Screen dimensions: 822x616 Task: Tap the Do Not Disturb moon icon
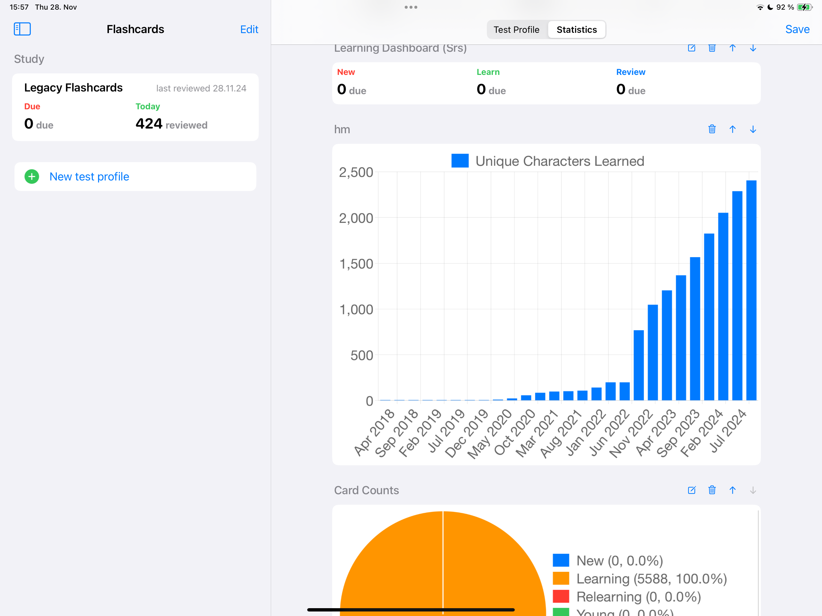pos(770,7)
